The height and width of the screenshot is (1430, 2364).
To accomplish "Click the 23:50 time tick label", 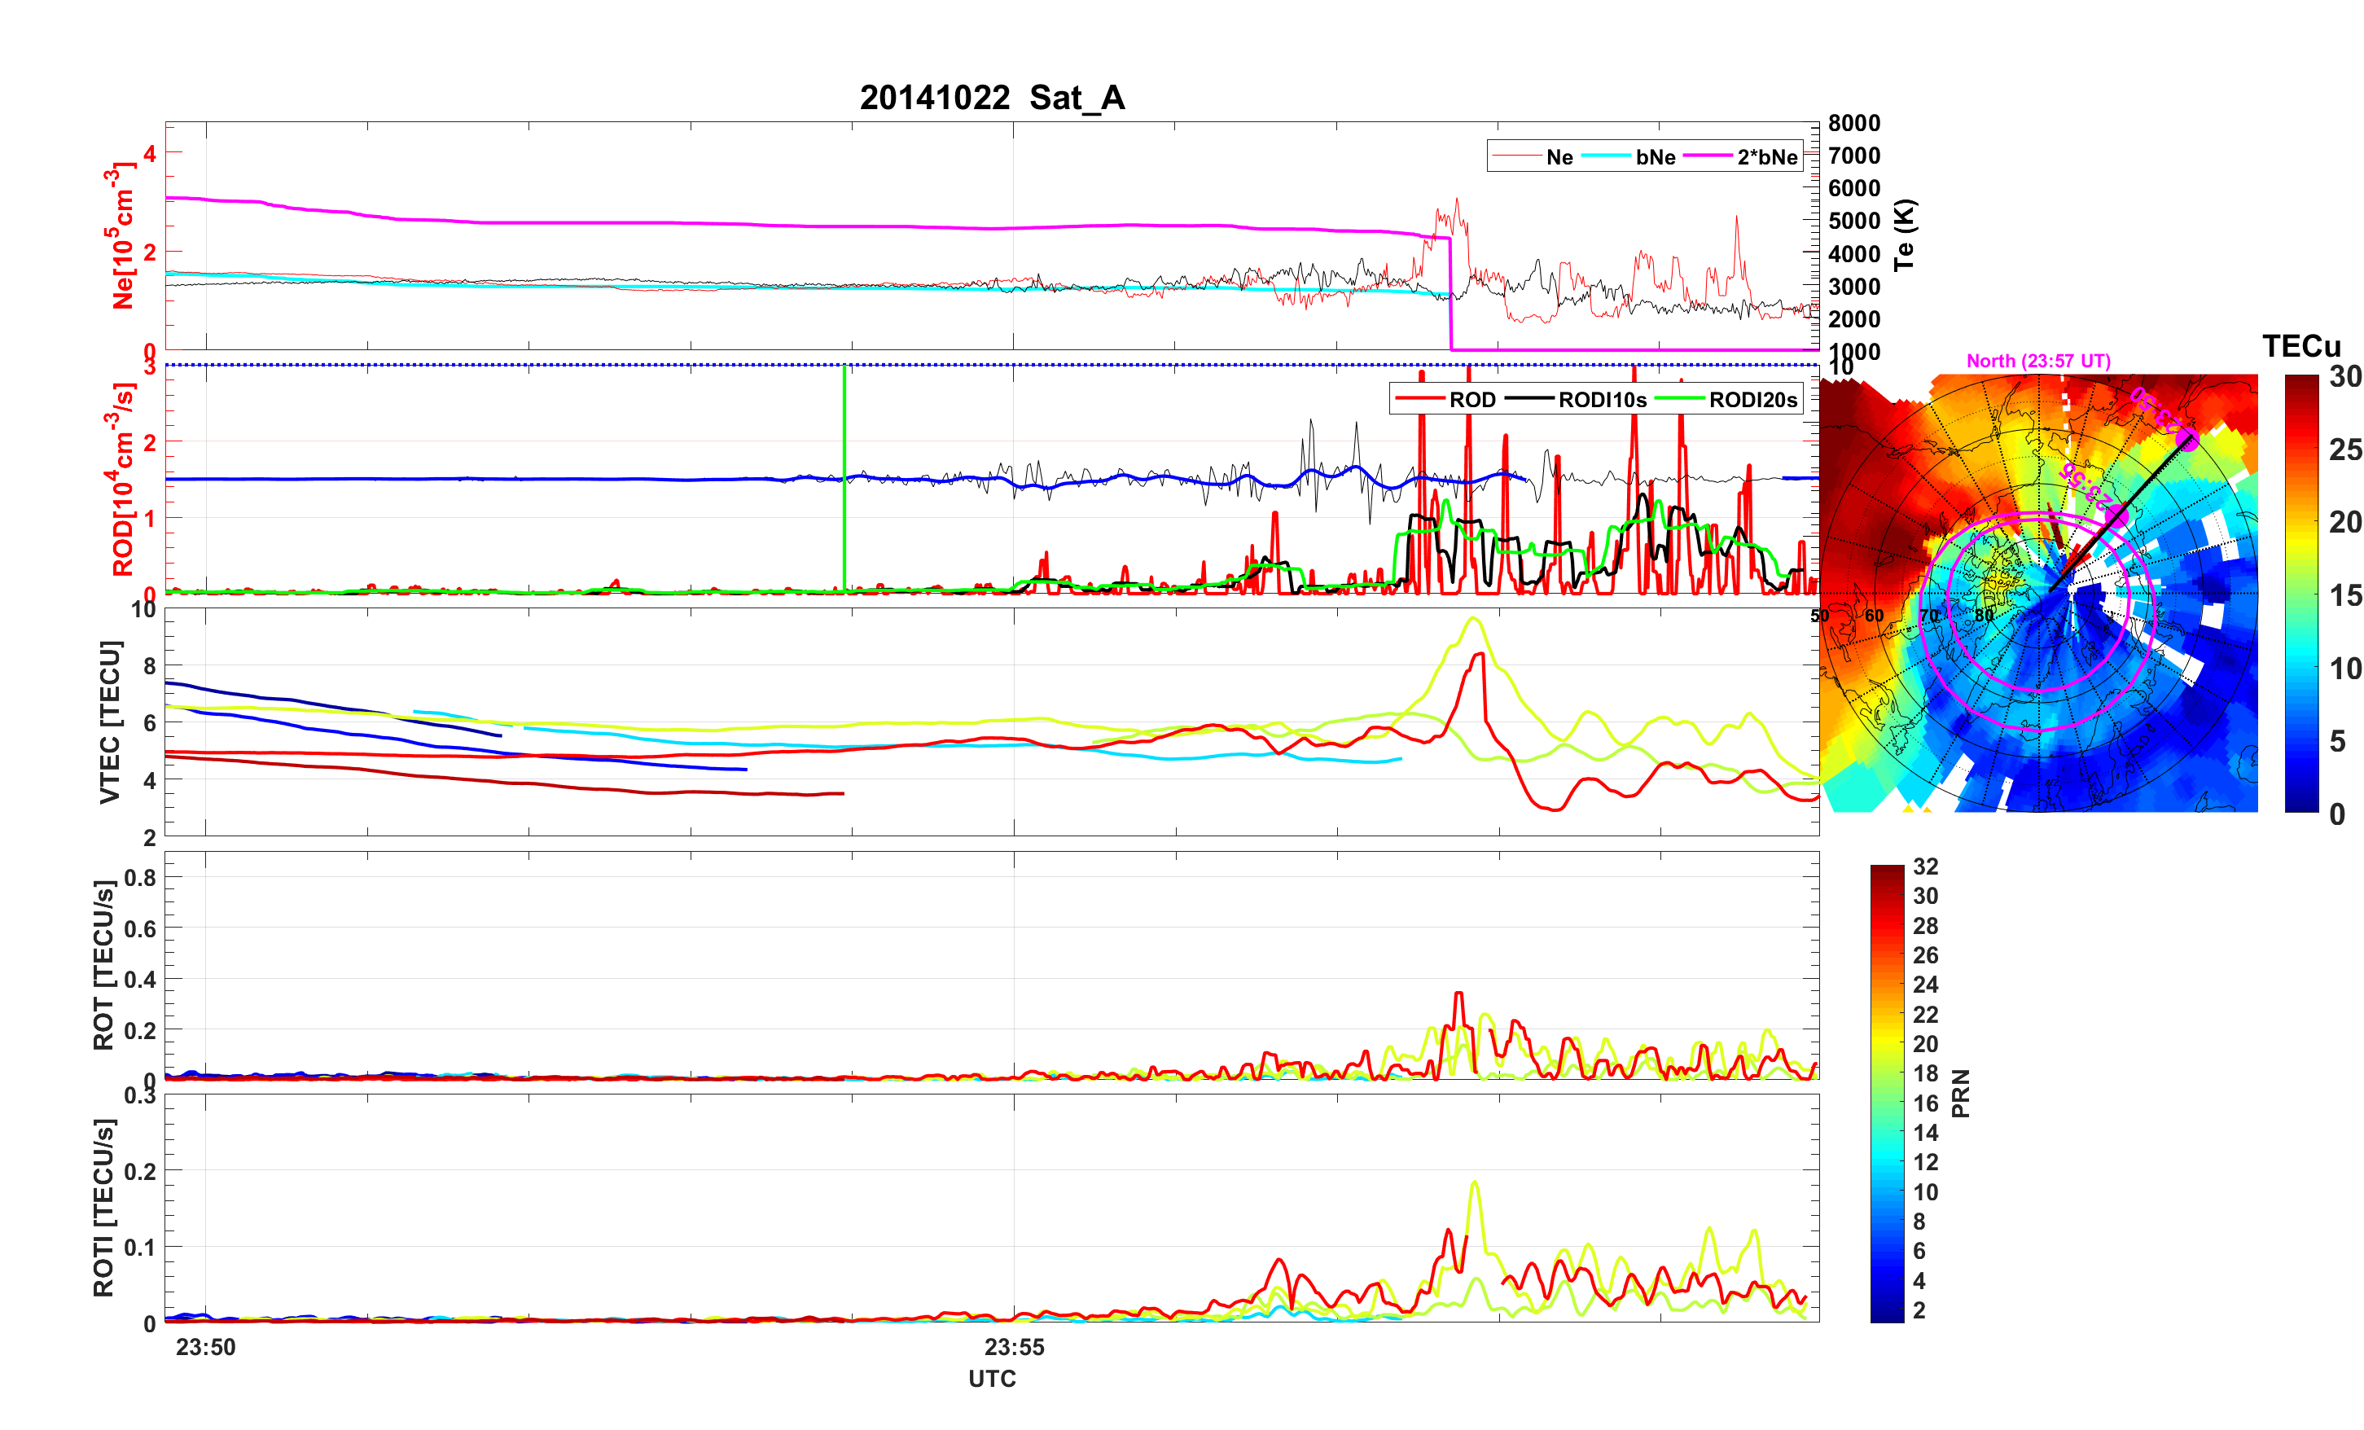I will [x=205, y=1346].
